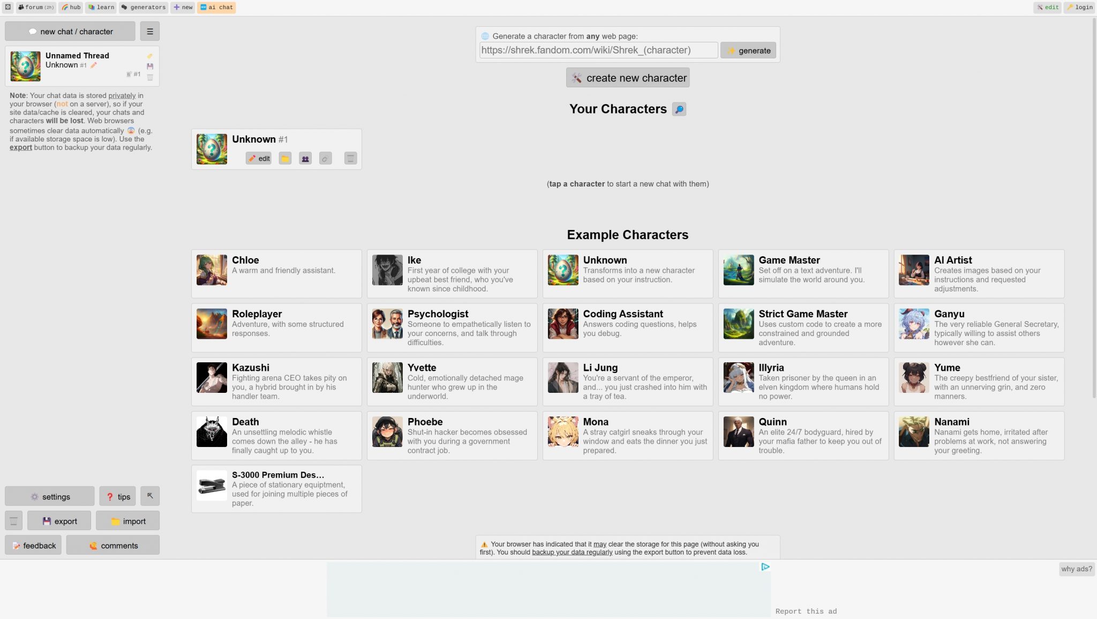Open the folder icon on Unknown character card

pyautogui.click(x=285, y=158)
